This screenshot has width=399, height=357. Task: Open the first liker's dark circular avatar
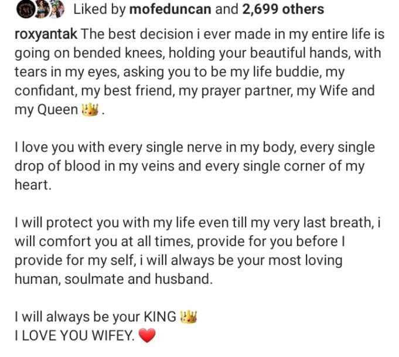[25, 10]
